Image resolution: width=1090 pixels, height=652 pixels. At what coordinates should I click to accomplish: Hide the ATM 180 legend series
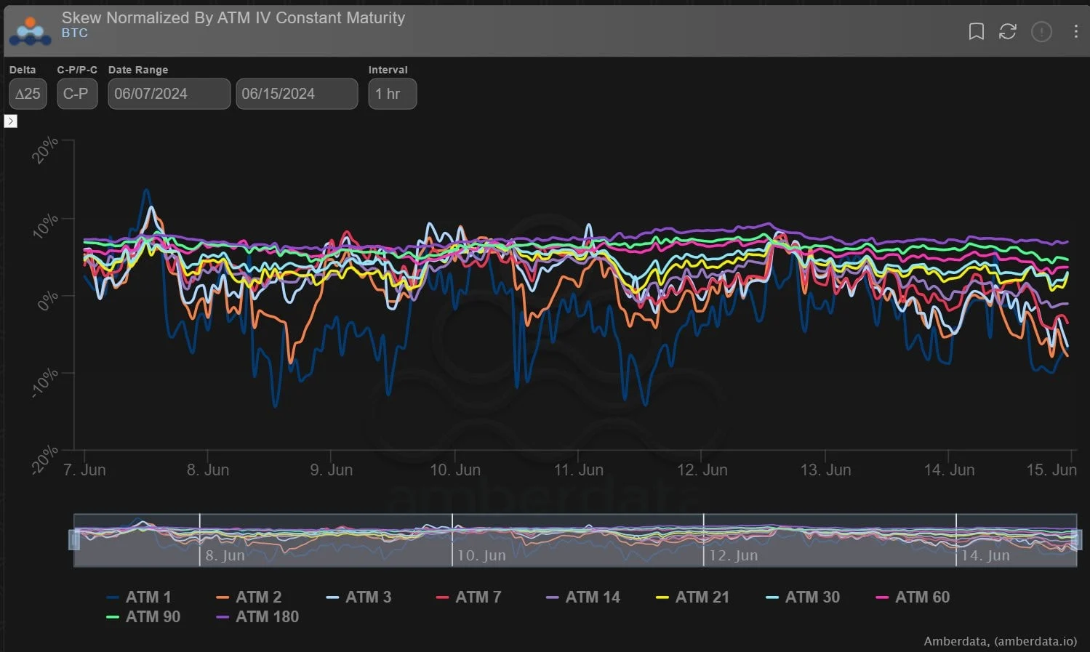pos(257,617)
